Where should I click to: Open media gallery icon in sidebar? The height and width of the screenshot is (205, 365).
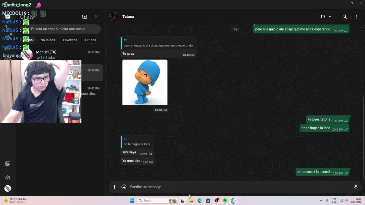tap(8, 163)
